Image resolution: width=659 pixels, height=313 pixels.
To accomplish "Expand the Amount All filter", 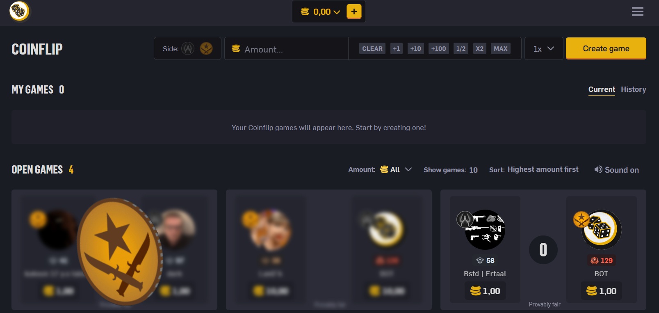I will point(396,169).
